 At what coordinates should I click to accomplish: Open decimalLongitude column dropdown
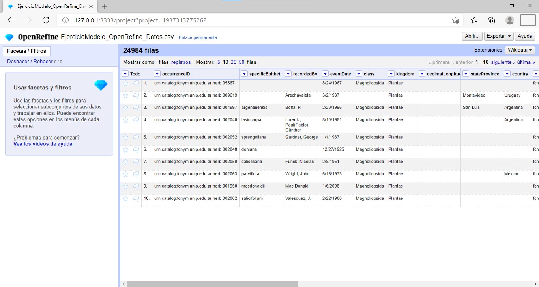pos(422,74)
